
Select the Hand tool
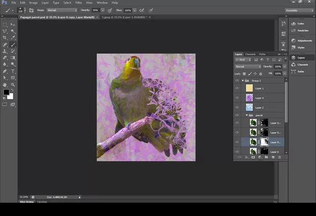tap(5, 84)
